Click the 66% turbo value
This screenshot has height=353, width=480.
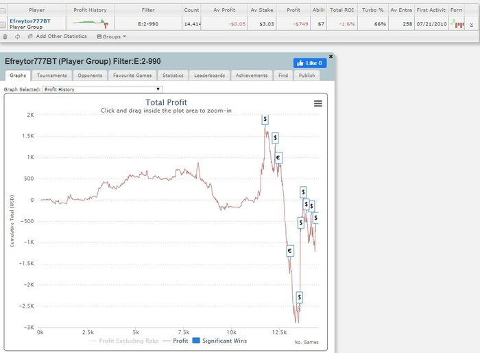[x=380, y=24]
